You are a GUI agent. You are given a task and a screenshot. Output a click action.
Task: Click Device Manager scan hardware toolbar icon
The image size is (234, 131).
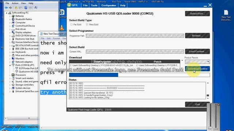[x=36, y=8]
